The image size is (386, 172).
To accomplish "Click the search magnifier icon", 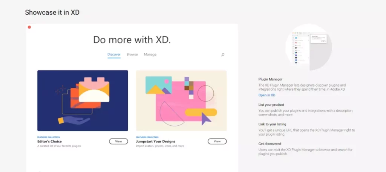I will tap(223, 55).
